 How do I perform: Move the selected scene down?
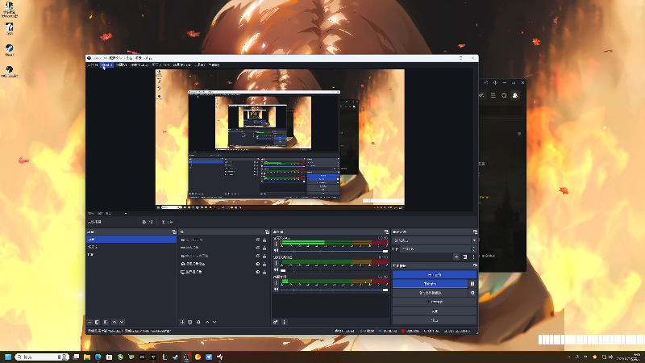[122, 322]
